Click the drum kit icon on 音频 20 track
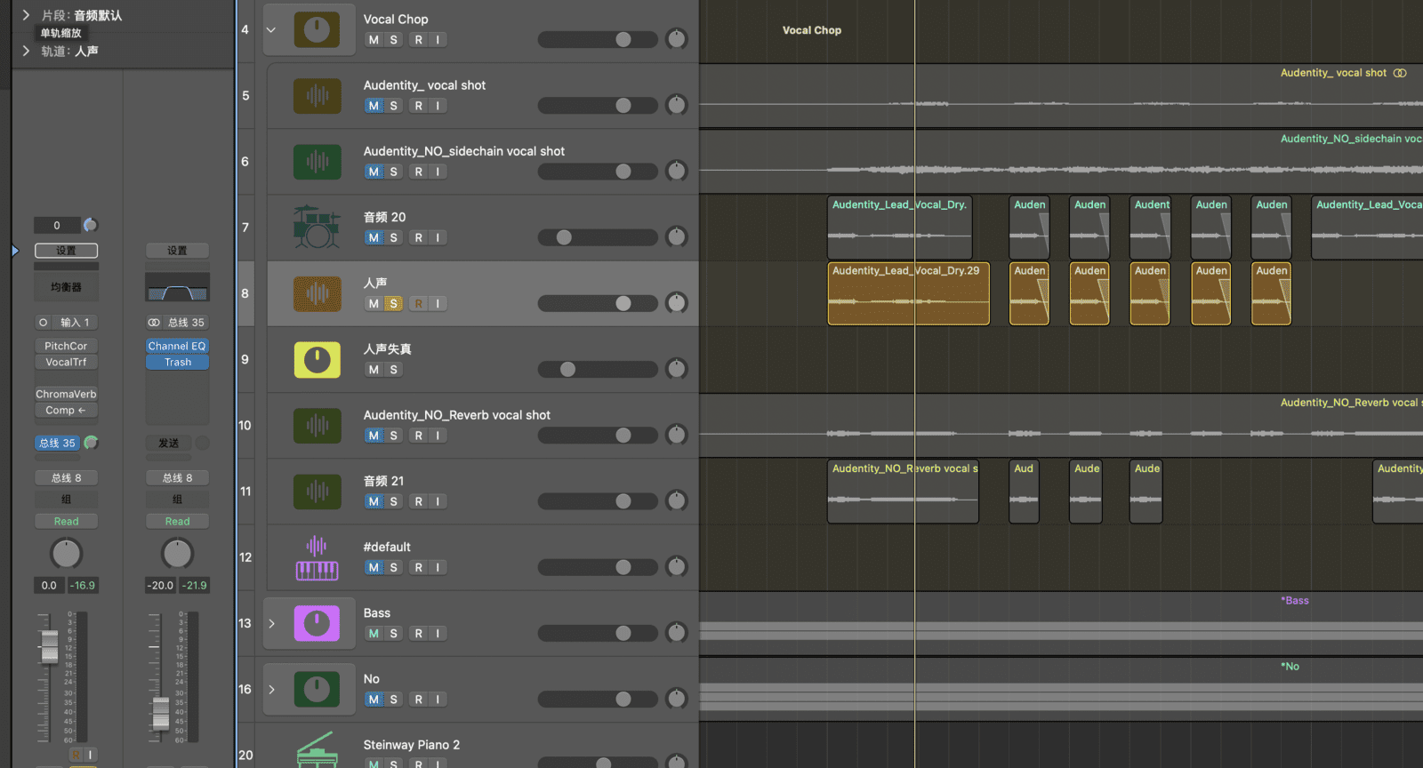This screenshot has height=768, width=1423. pyautogui.click(x=317, y=227)
